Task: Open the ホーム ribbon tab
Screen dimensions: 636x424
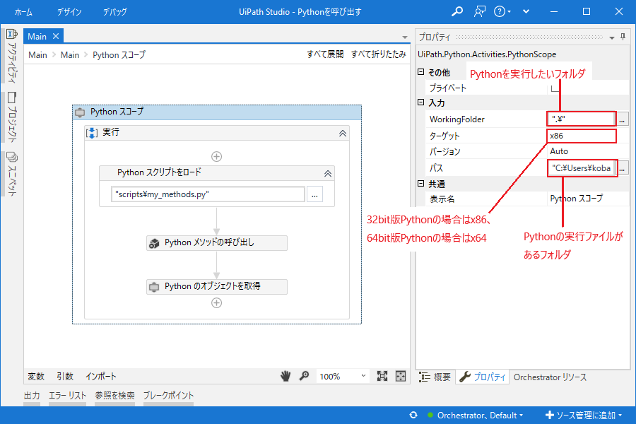Action: pyautogui.click(x=23, y=12)
